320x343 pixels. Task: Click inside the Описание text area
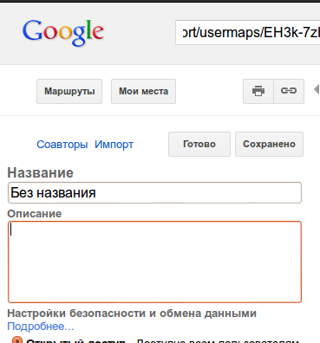tap(154, 262)
